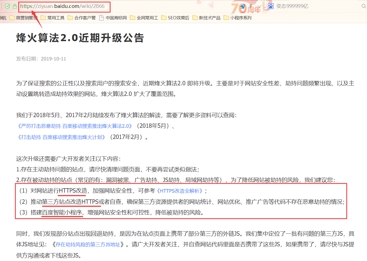Click inside the address bar URL field
This screenshot has height=261, width=367.
coord(63,6)
